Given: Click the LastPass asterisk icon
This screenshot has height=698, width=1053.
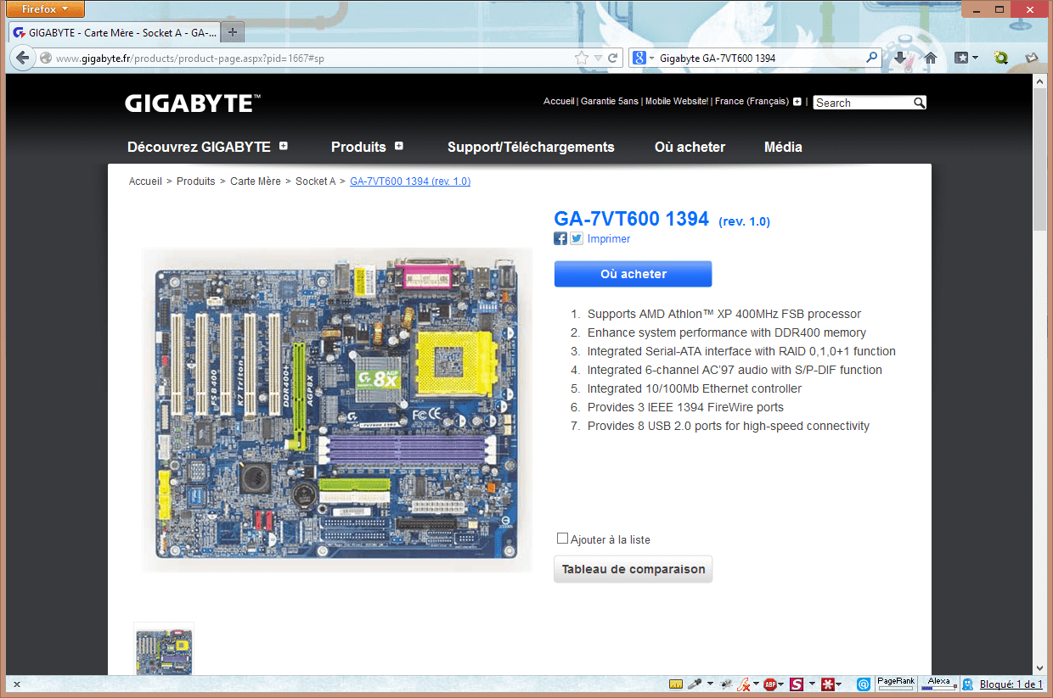Looking at the screenshot, I should [826, 684].
